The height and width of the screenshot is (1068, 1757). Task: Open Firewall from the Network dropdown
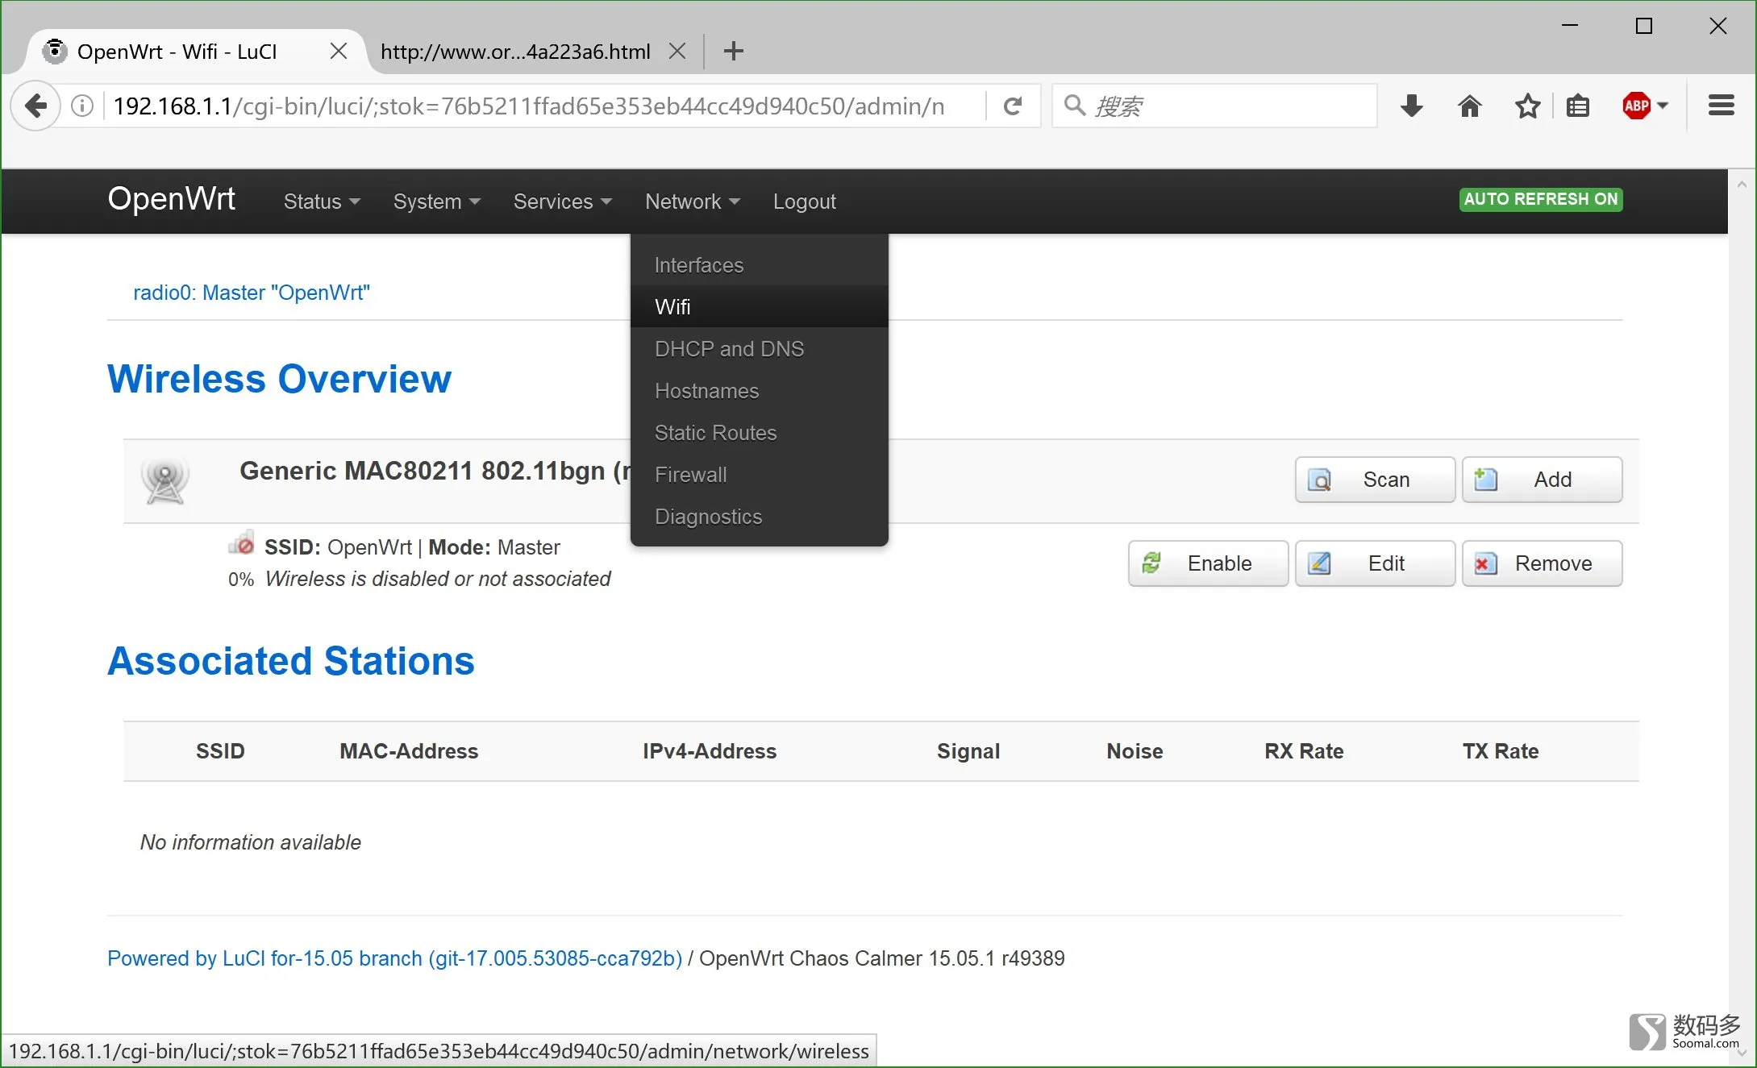tap(760, 475)
